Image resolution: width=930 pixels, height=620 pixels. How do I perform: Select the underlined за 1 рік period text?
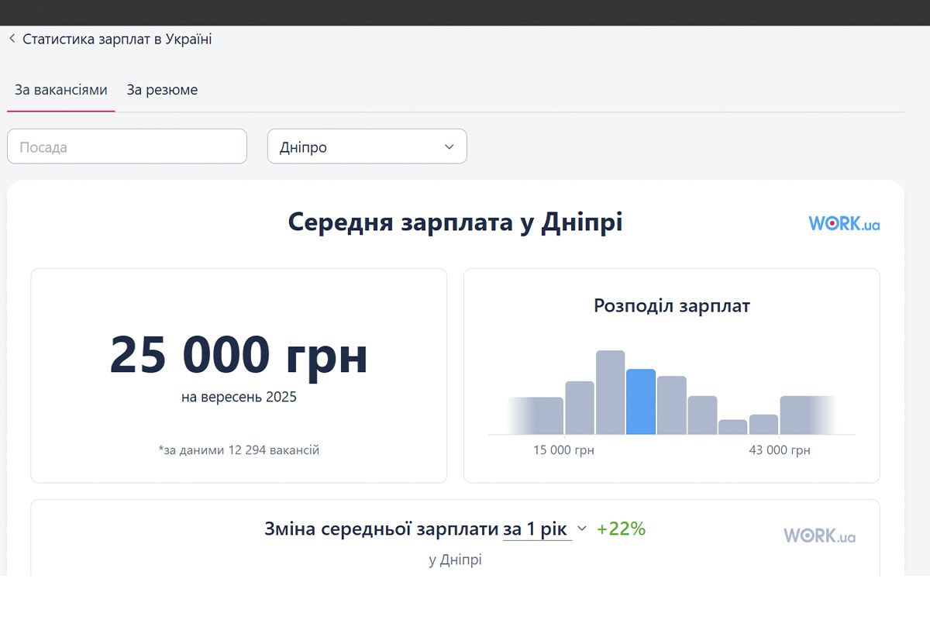[x=537, y=529]
